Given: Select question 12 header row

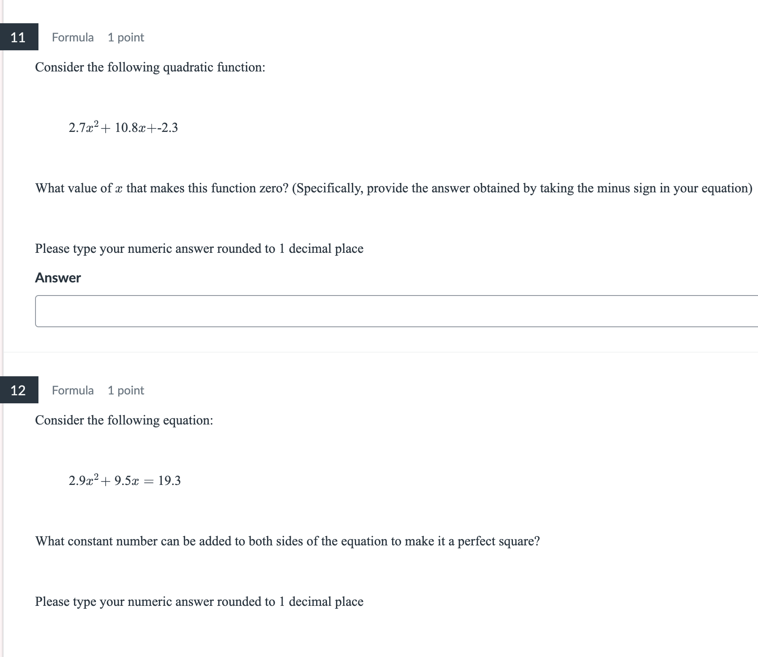Looking at the screenshot, I should [x=169, y=390].
